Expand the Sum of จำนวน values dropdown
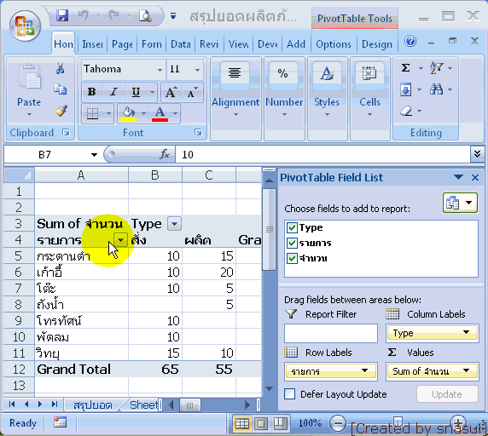Screen dimensions: 488x436 click(466, 370)
